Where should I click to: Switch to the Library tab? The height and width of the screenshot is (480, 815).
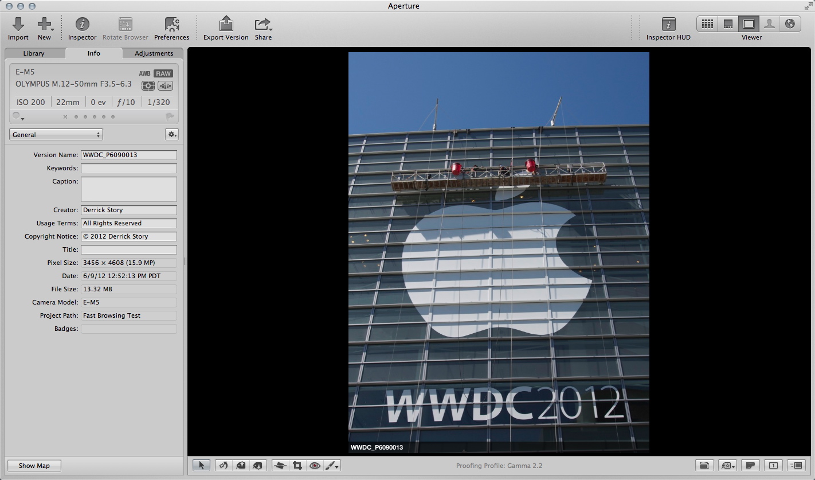tap(34, 53)
